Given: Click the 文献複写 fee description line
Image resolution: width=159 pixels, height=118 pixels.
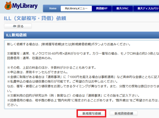Looking at the screenshot, I should click(x=83, y=53).
